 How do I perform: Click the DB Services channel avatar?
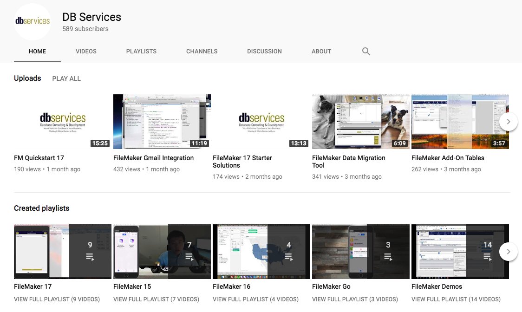click(33, 22)
